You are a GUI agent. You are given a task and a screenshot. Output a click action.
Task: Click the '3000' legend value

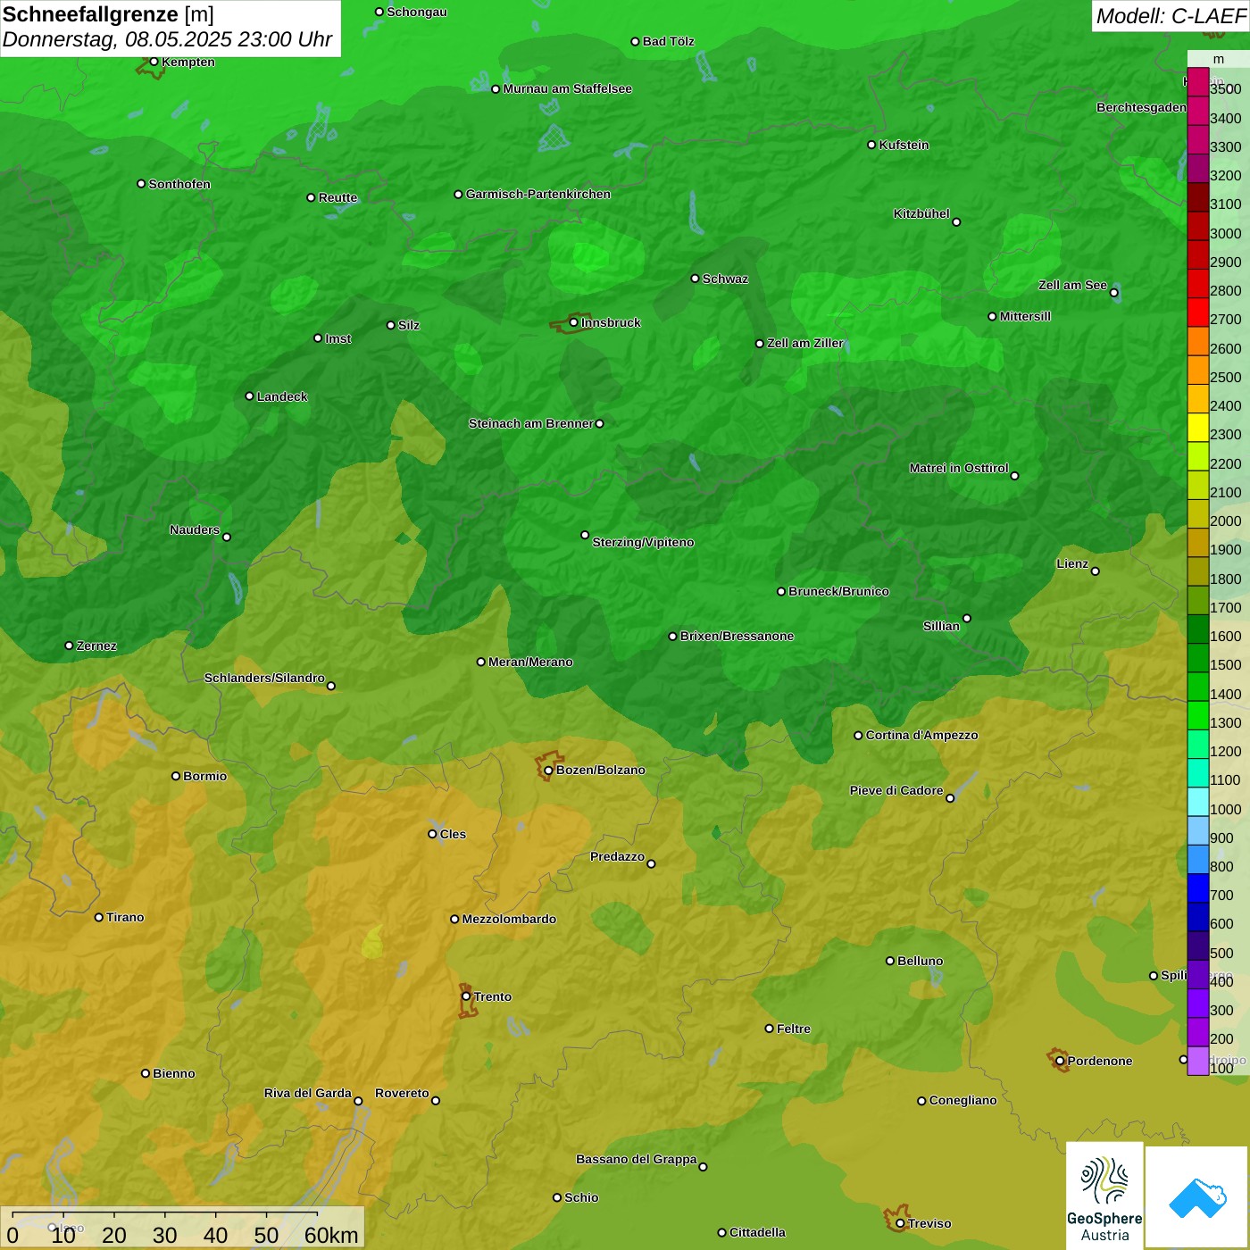pos(1226,233)
